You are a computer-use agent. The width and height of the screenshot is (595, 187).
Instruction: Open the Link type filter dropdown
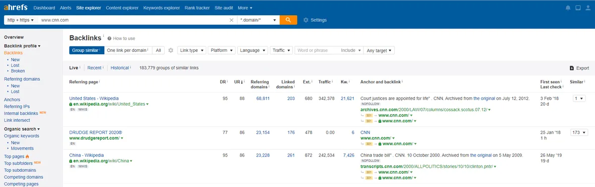coord(191,50)
